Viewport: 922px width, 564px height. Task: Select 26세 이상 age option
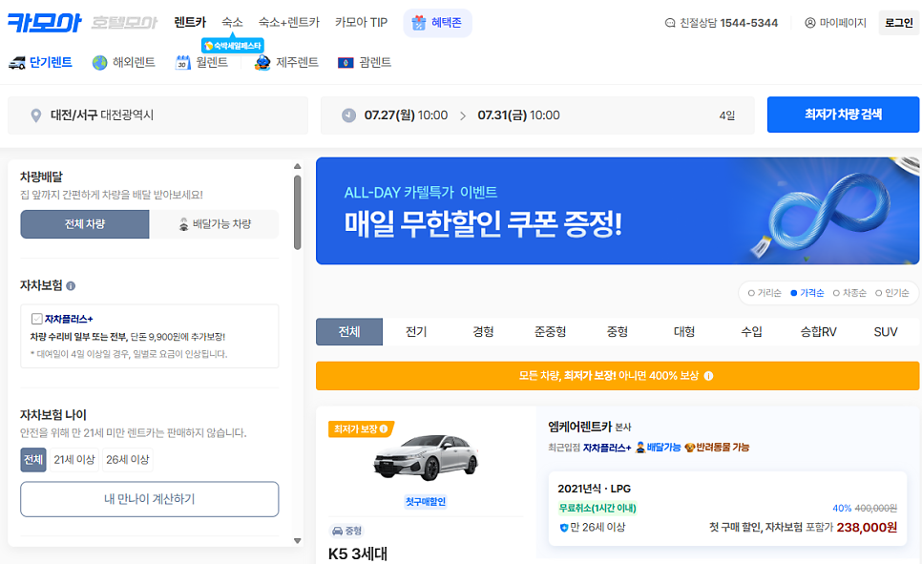pos(128,460)
